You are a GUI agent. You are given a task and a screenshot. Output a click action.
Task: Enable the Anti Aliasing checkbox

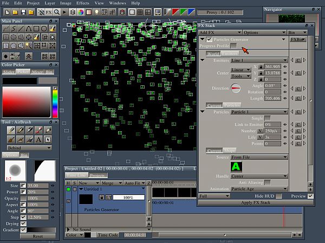click(268, 183)
